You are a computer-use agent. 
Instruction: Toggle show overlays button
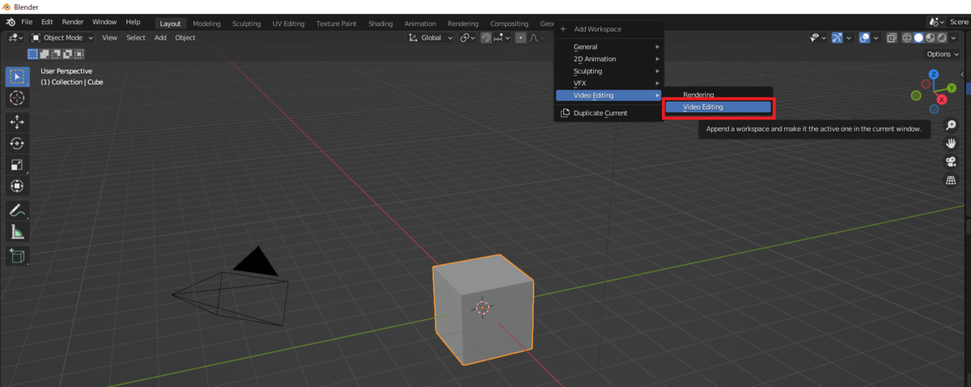pos(865,37)
